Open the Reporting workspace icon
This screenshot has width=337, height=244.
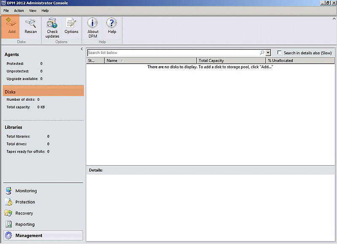[x=8, y=224]
